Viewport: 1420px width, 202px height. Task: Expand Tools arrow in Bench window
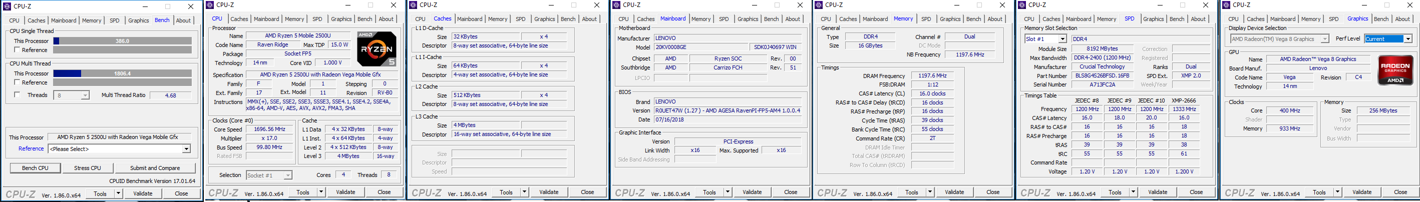[x=118, y=193]
